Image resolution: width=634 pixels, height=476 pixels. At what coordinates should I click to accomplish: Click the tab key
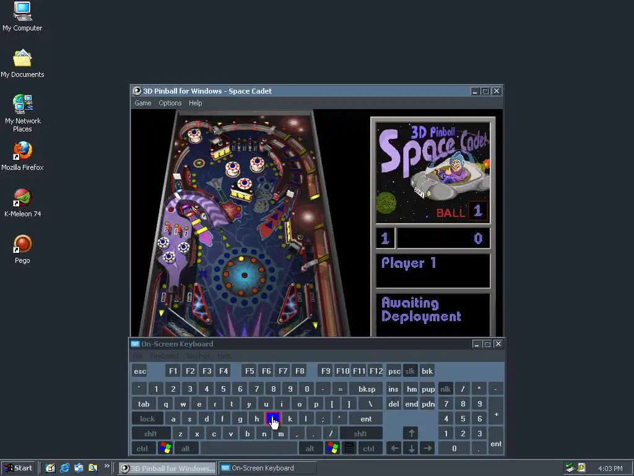pos(144,404)
